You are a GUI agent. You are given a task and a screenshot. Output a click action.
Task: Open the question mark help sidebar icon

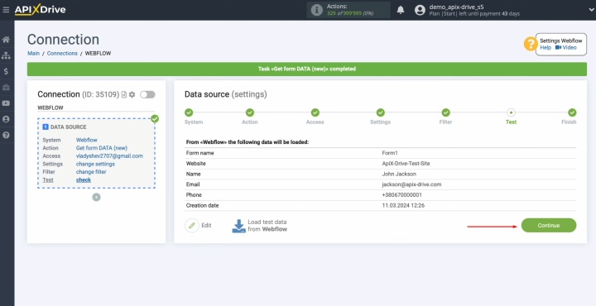pos(6,135)
